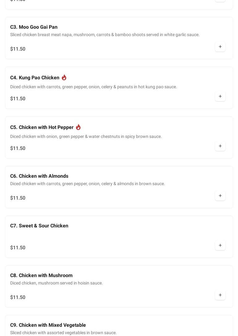238x336 pixels.
Task: Select C7. Sweet & Sour Chicken title
Action: point(39,226)
